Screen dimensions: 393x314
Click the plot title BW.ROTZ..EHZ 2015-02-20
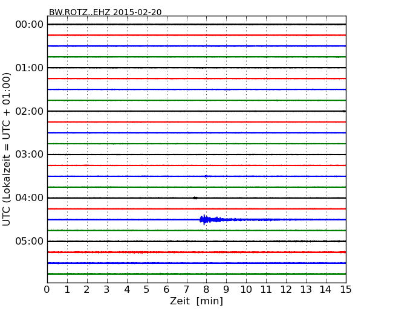click(x=105, y=12)
